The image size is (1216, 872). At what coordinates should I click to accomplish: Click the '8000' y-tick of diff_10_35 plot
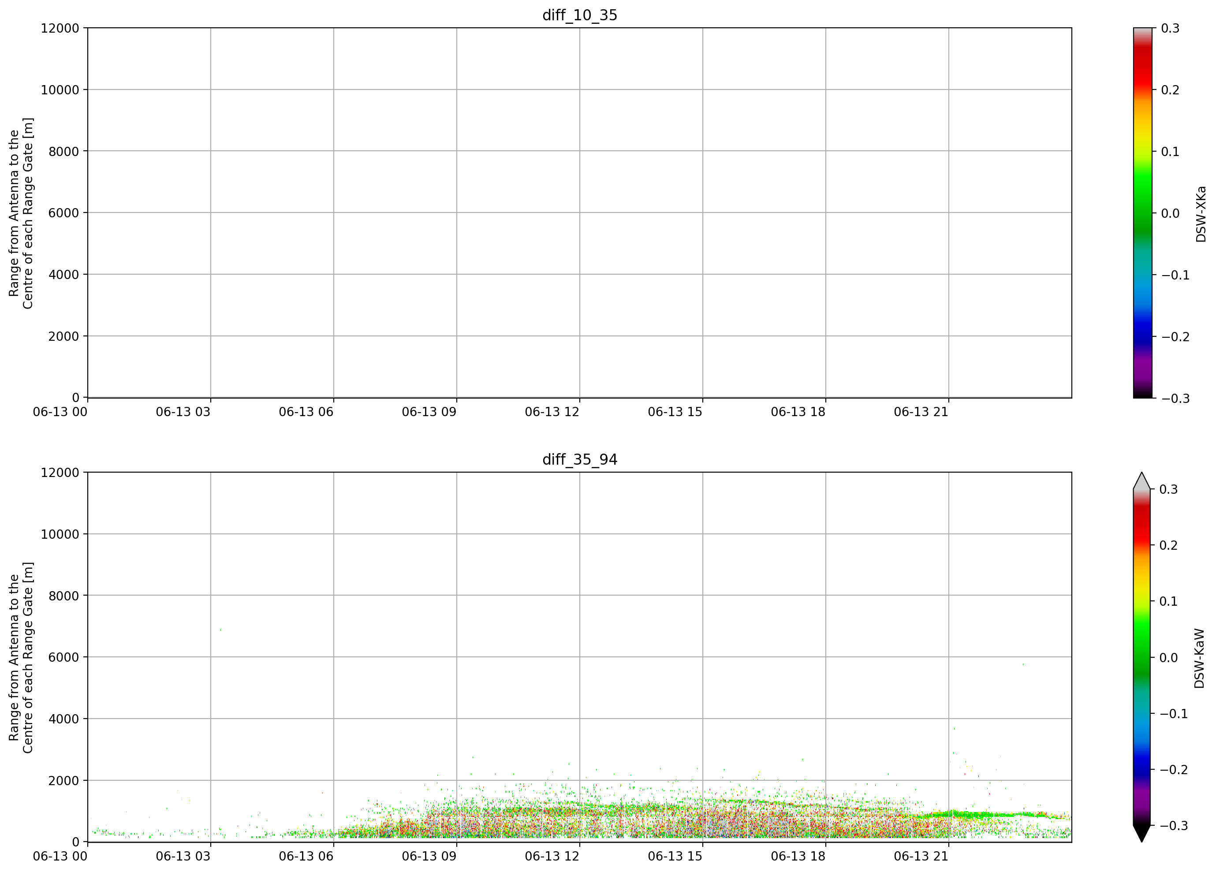tap(64, 151)
